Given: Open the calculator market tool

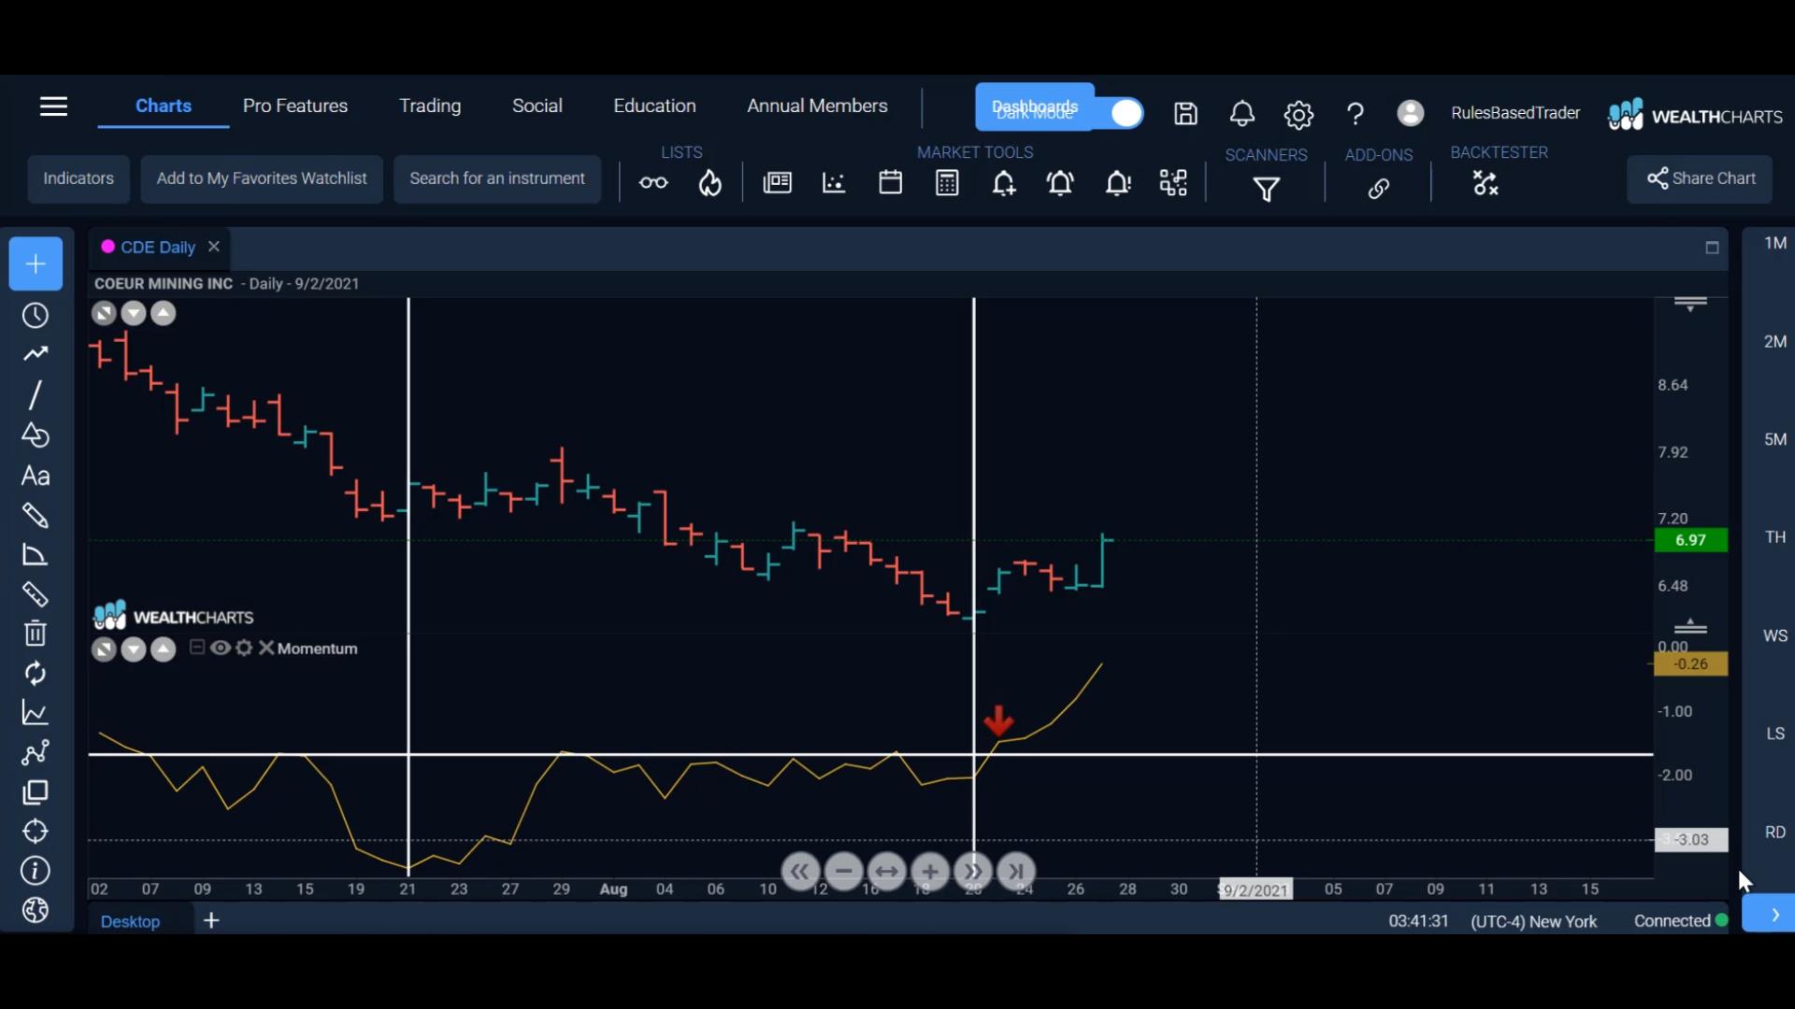Looking at the screenshot, I should [947, 183].
